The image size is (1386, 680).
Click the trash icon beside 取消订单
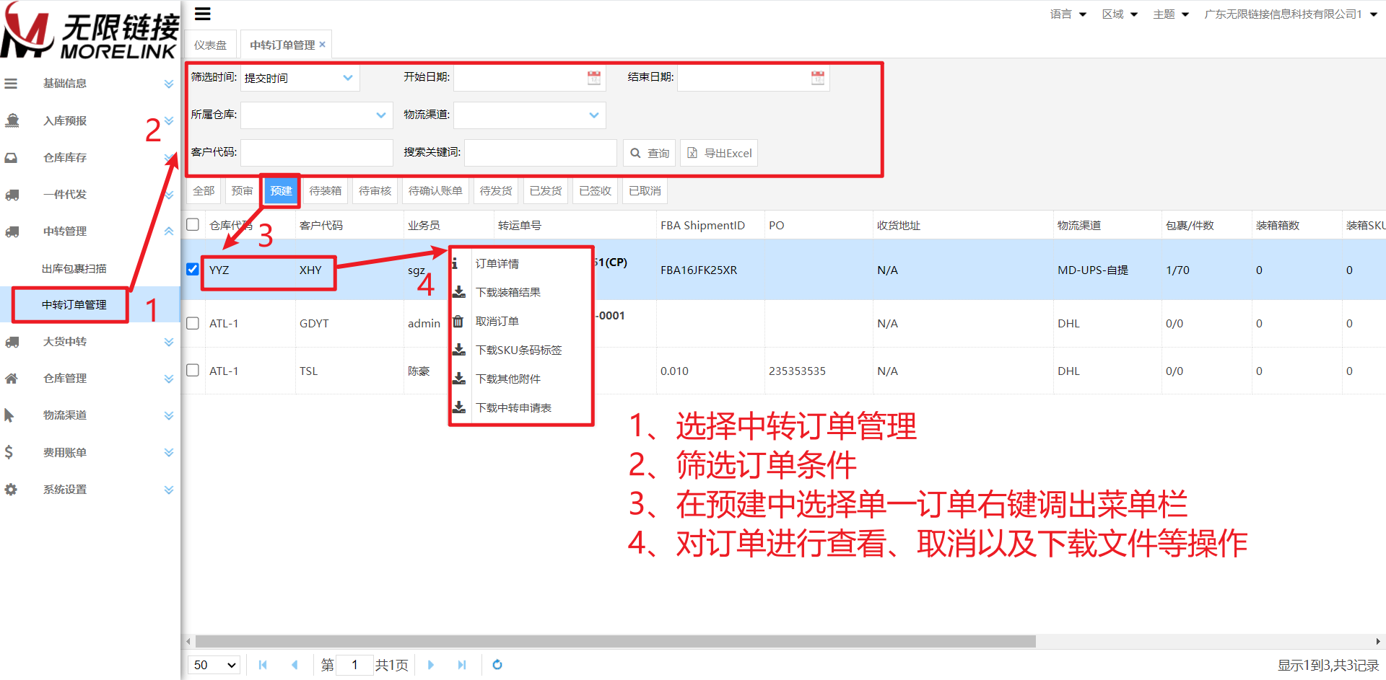(x=458, y=321)
